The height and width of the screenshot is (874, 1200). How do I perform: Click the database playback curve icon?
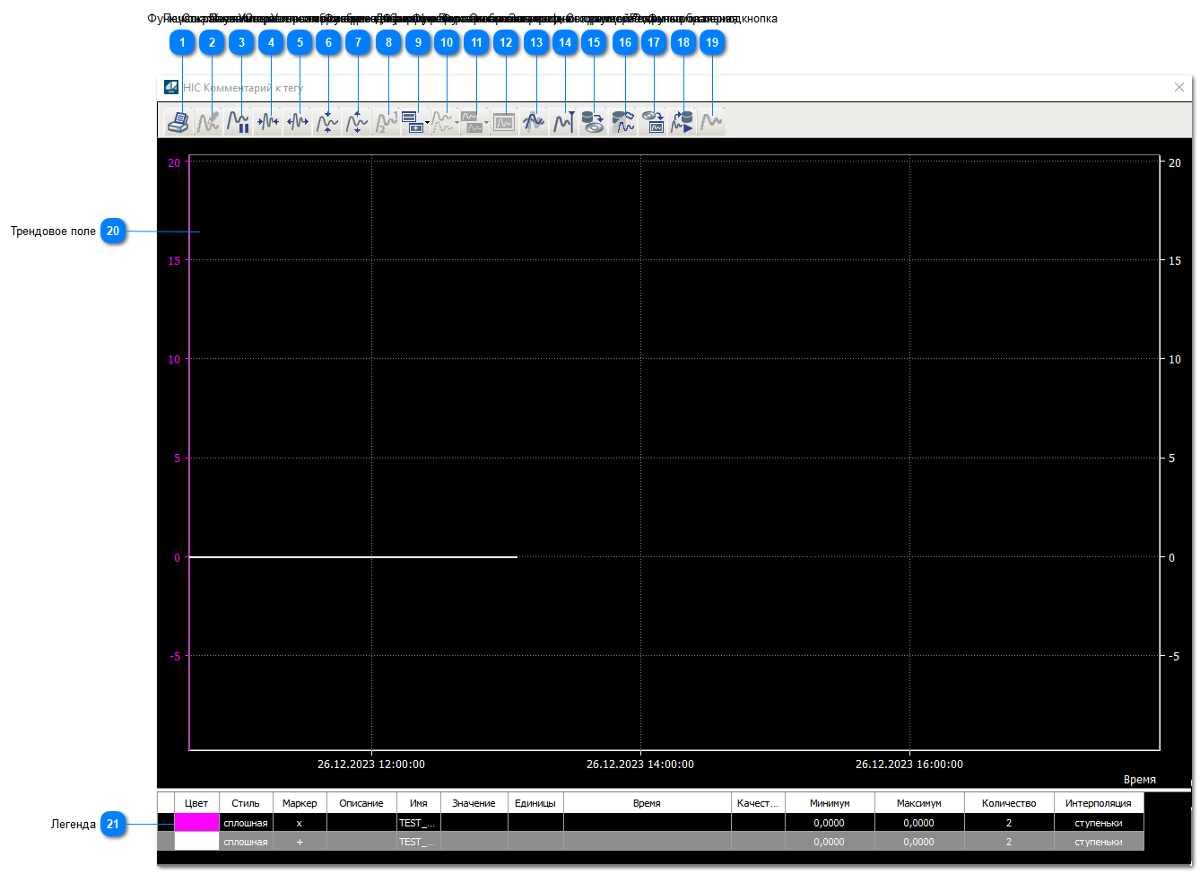pos(683,122)
